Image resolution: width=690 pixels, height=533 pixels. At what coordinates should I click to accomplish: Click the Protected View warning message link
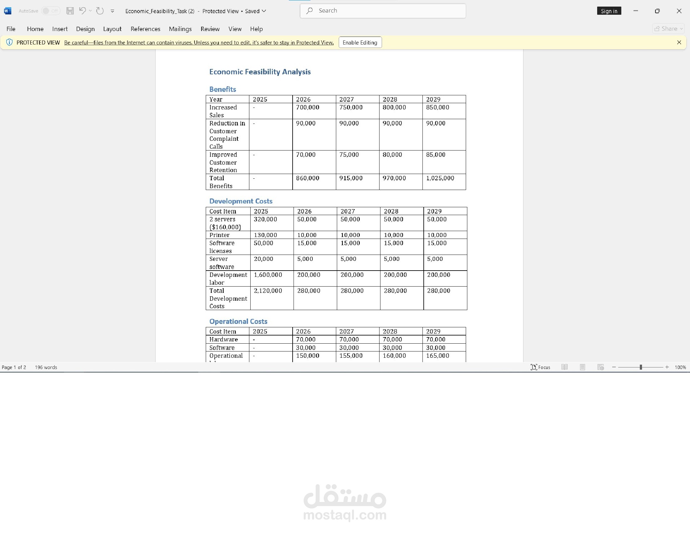(x=199, y=43)
